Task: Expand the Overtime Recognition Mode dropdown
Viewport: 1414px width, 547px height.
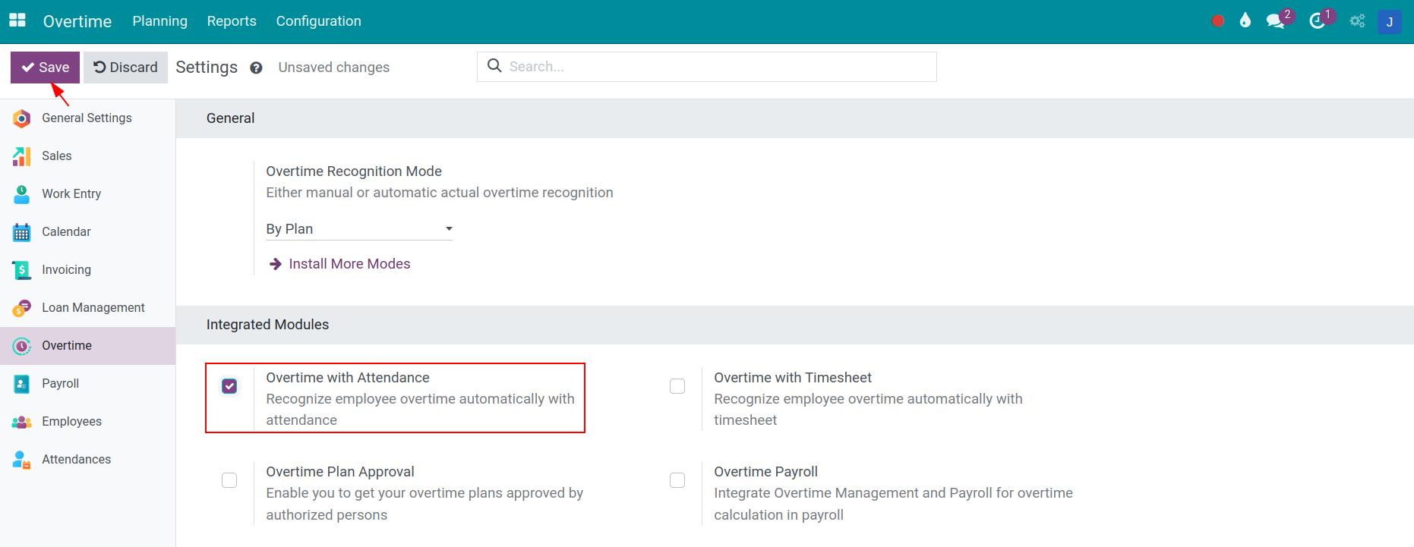Action: [x=358, y=229]
